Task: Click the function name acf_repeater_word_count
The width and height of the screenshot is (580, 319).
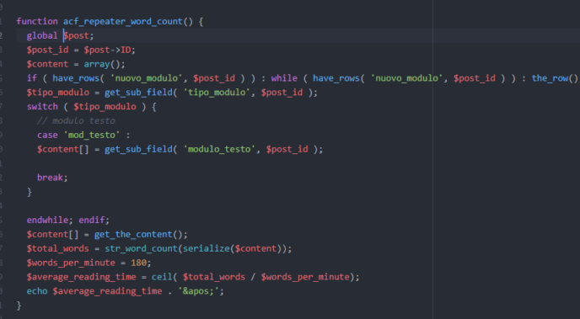Action: click(123, 21)
